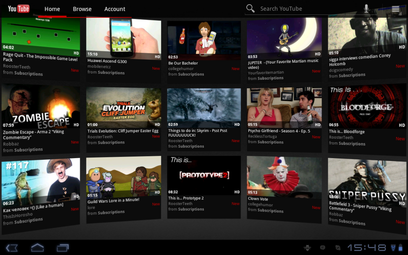Toggle to list view layout
408x255 pixels.
pos(396,8)
